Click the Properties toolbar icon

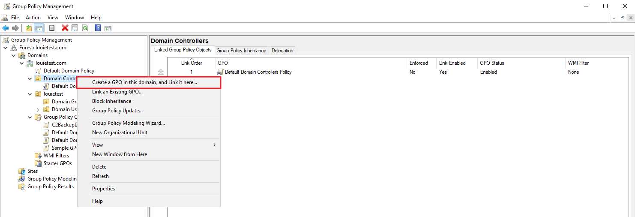coord(75,28)
